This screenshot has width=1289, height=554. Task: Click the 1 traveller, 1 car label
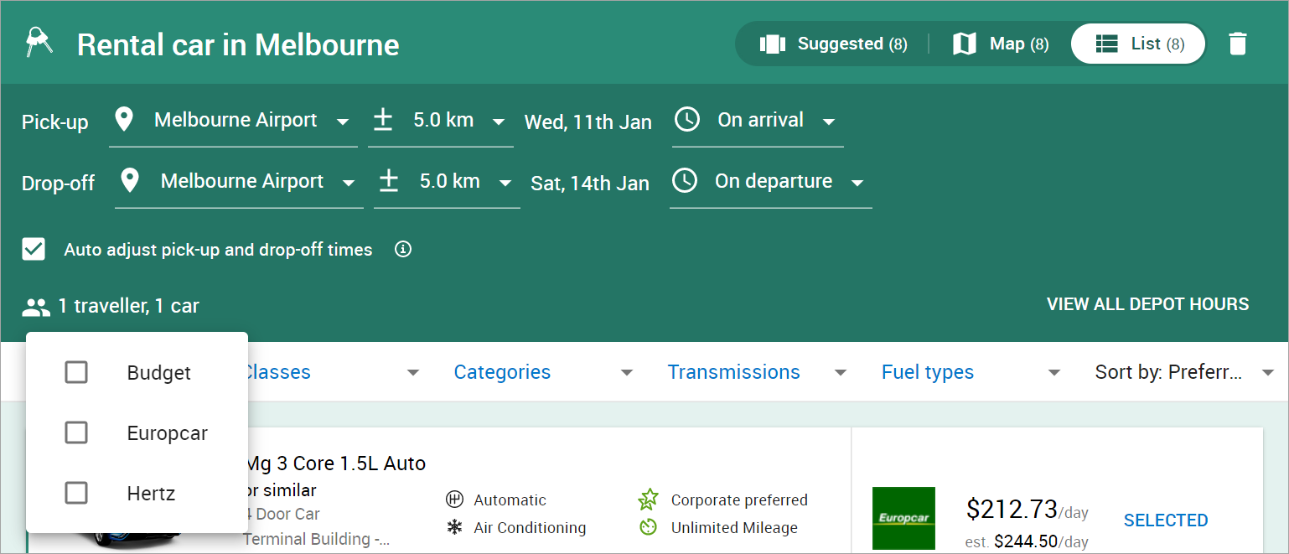[128, 307]
